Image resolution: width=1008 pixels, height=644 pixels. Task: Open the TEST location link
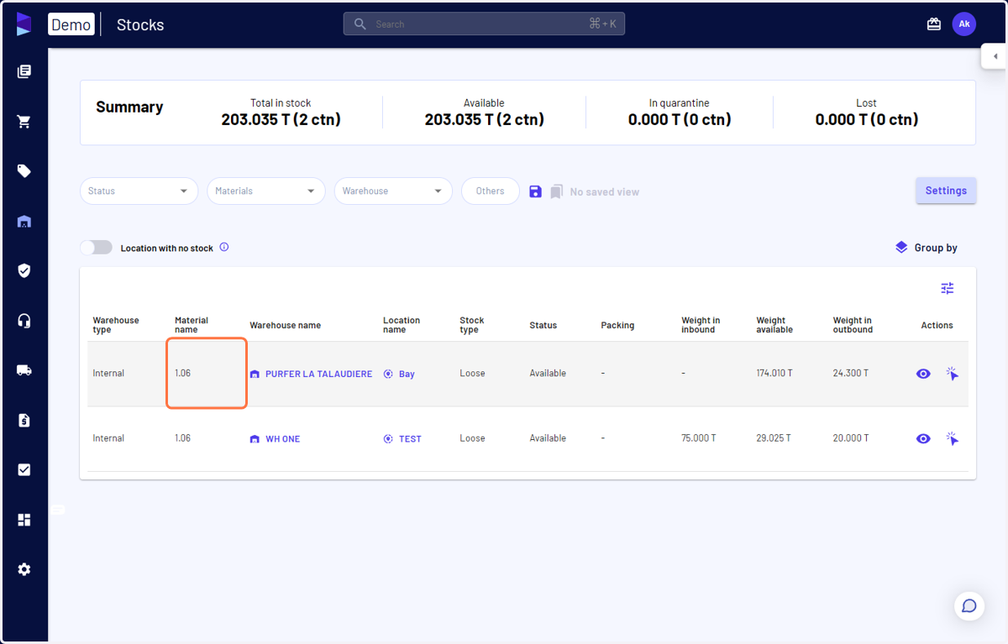click(410, 439)
